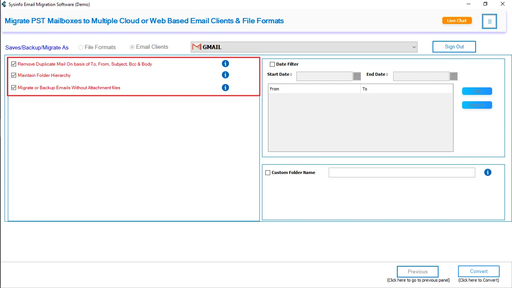Check the Custom Folder Name option

[x=268, y=173]
